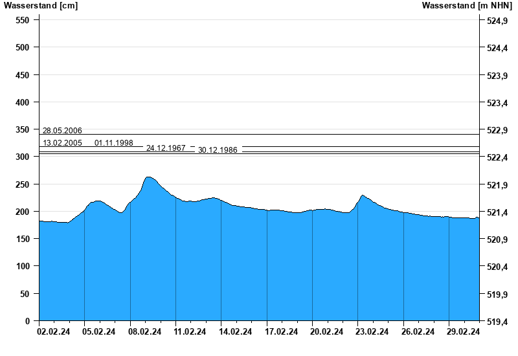Click the 550 value on left axis

(x=23, y=20)
